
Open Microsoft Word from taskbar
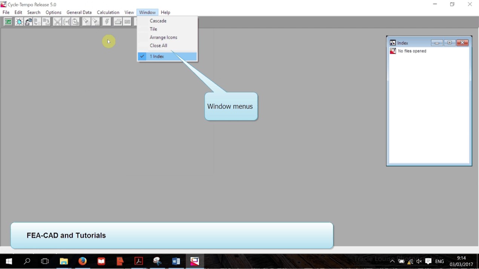[x=176, y=261]
